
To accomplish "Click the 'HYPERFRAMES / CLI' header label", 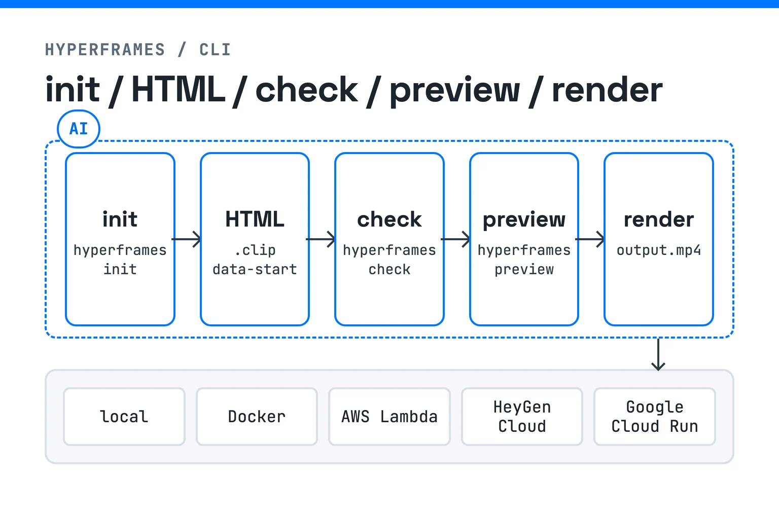I will [x=138, y=50].
